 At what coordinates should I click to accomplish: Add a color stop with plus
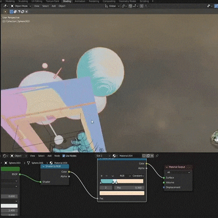[102, 176]
